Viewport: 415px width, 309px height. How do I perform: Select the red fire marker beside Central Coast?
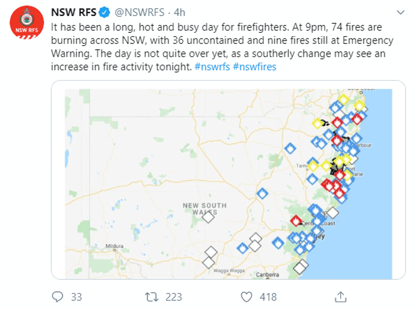tap(296, 220)
